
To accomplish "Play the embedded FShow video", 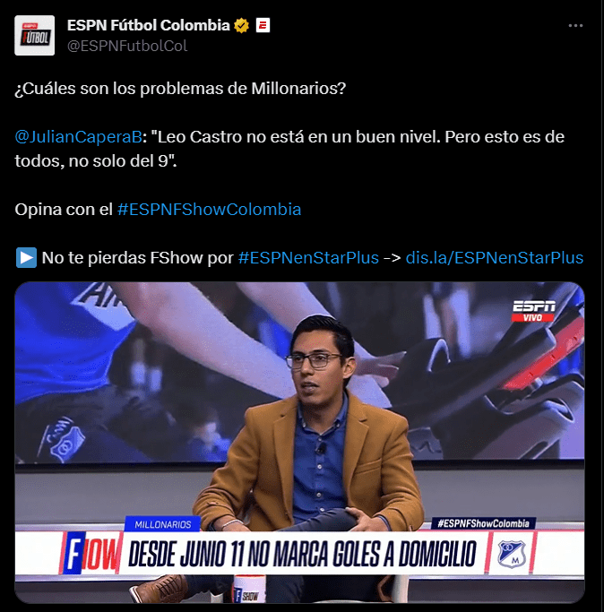I will point(299,443).
